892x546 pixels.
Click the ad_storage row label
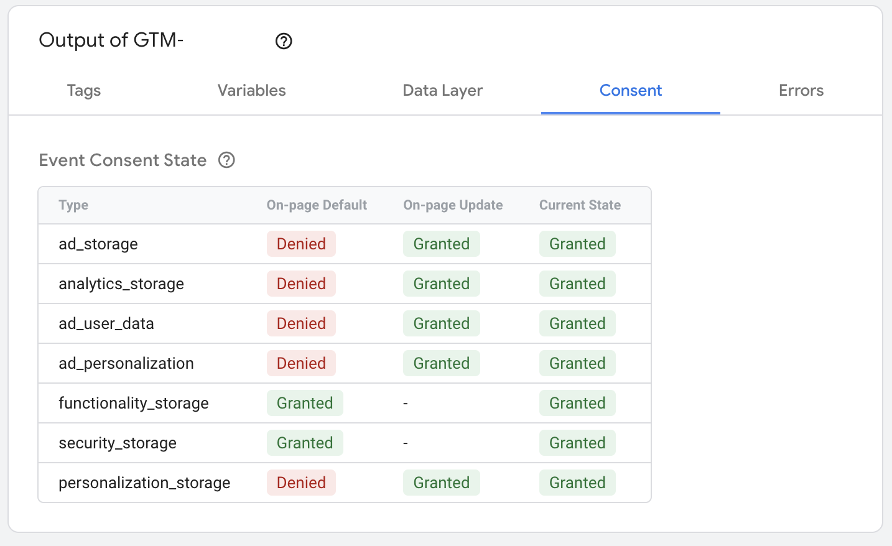pos(98,244)
